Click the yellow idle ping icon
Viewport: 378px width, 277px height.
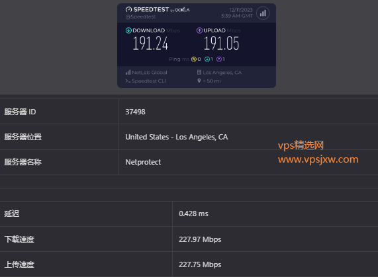click(x=194, y=59)
